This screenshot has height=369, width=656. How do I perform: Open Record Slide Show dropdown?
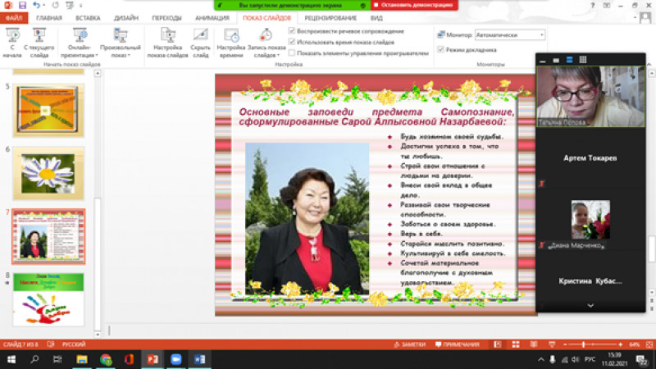(x=266, y=43)
